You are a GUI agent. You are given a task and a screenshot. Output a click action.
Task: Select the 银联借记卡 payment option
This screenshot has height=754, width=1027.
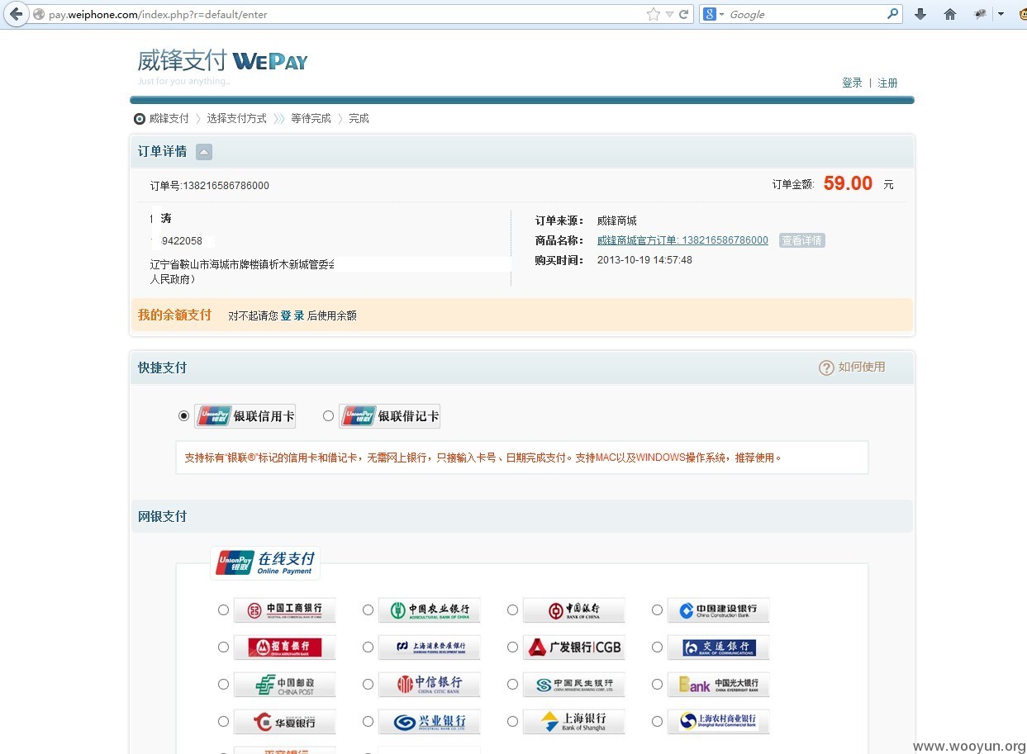328,416
